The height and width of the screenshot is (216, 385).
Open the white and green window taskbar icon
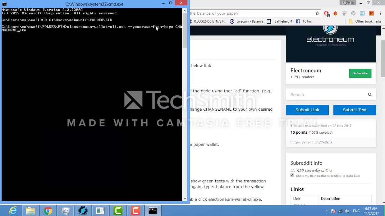100,211
